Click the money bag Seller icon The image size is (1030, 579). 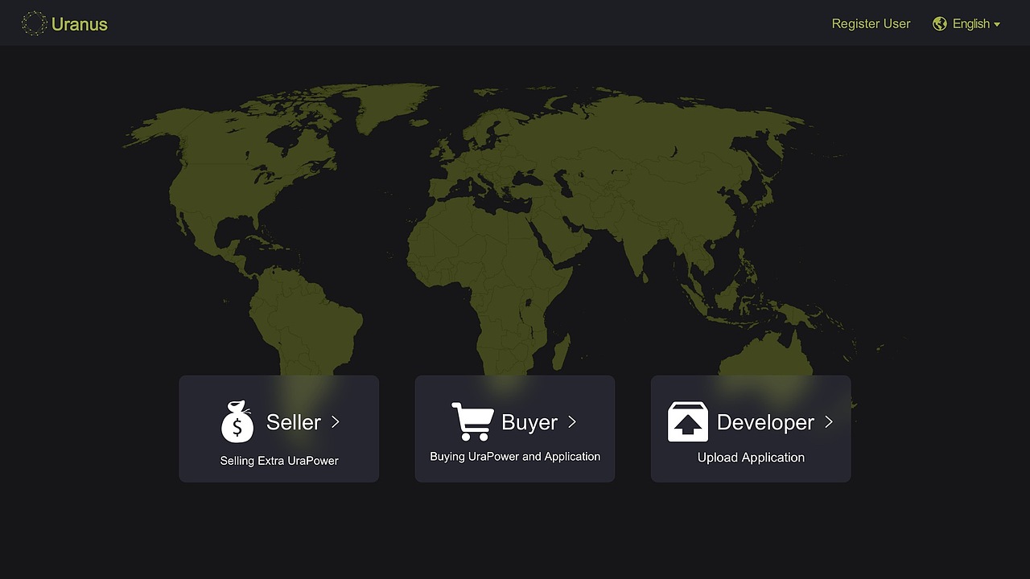click(237, 422)
